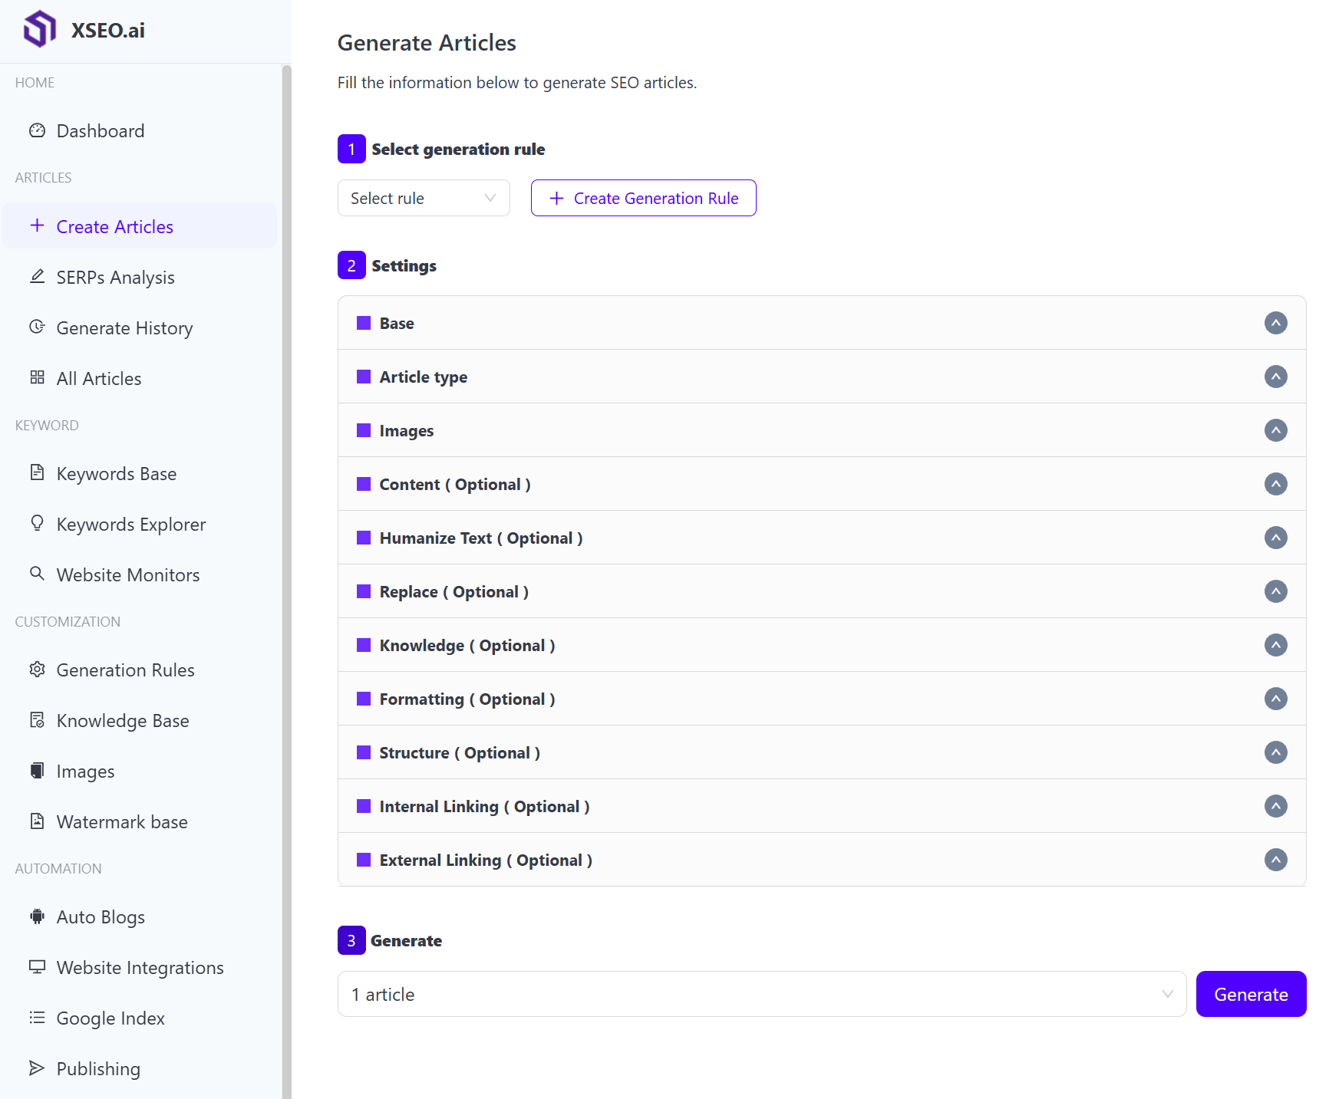Click the Auto Blogs robot icon
Viewport: 1339px width, 1099px height.
(x=37, y=916)
